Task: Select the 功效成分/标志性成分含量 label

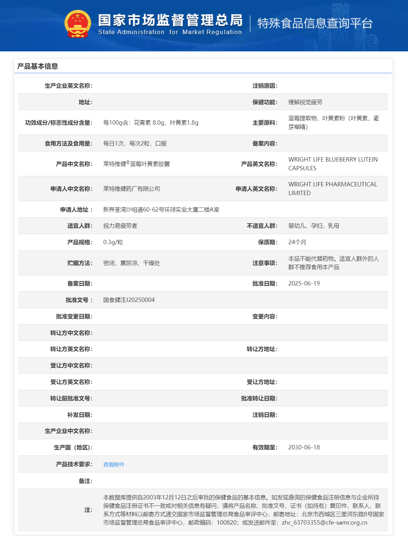Action: [x=59, y=123]
